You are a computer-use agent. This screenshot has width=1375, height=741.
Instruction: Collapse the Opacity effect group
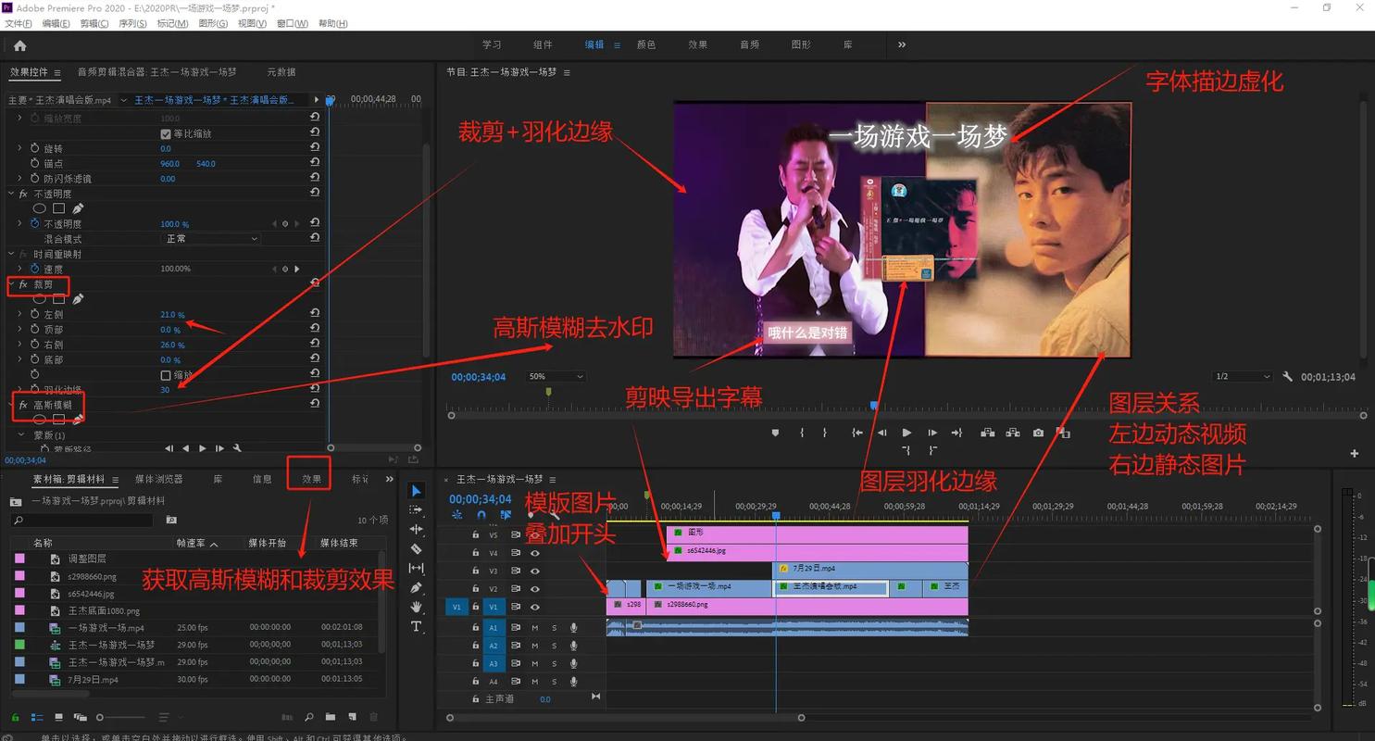(12, 194)
